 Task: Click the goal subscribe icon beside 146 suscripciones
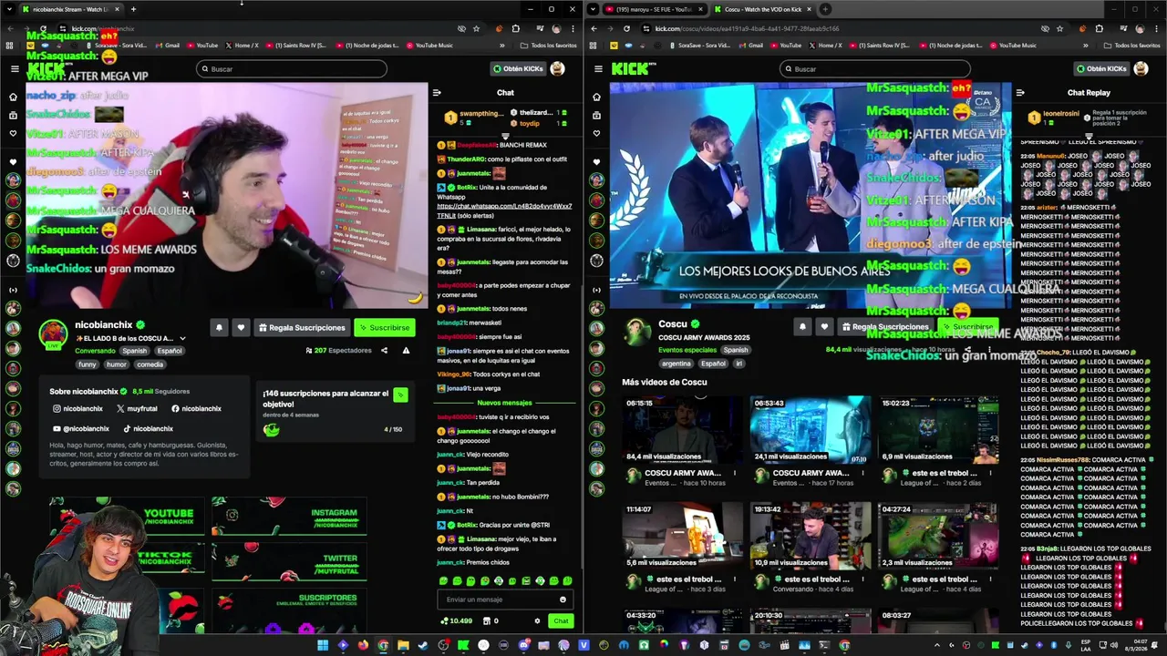tap(400, 394)
